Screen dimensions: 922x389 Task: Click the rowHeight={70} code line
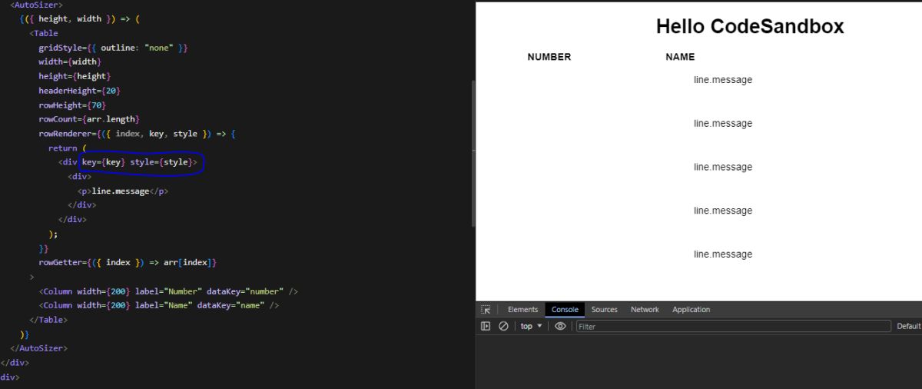coord(72,105)
